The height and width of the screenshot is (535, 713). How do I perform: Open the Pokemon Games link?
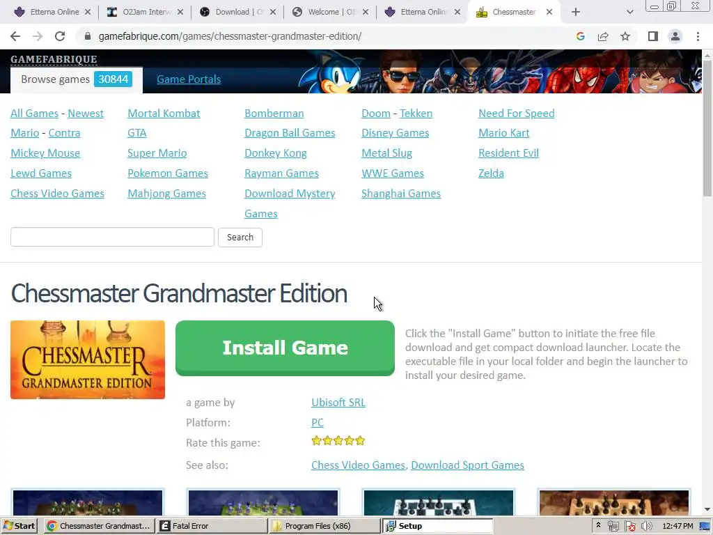(x=168, y=173)
